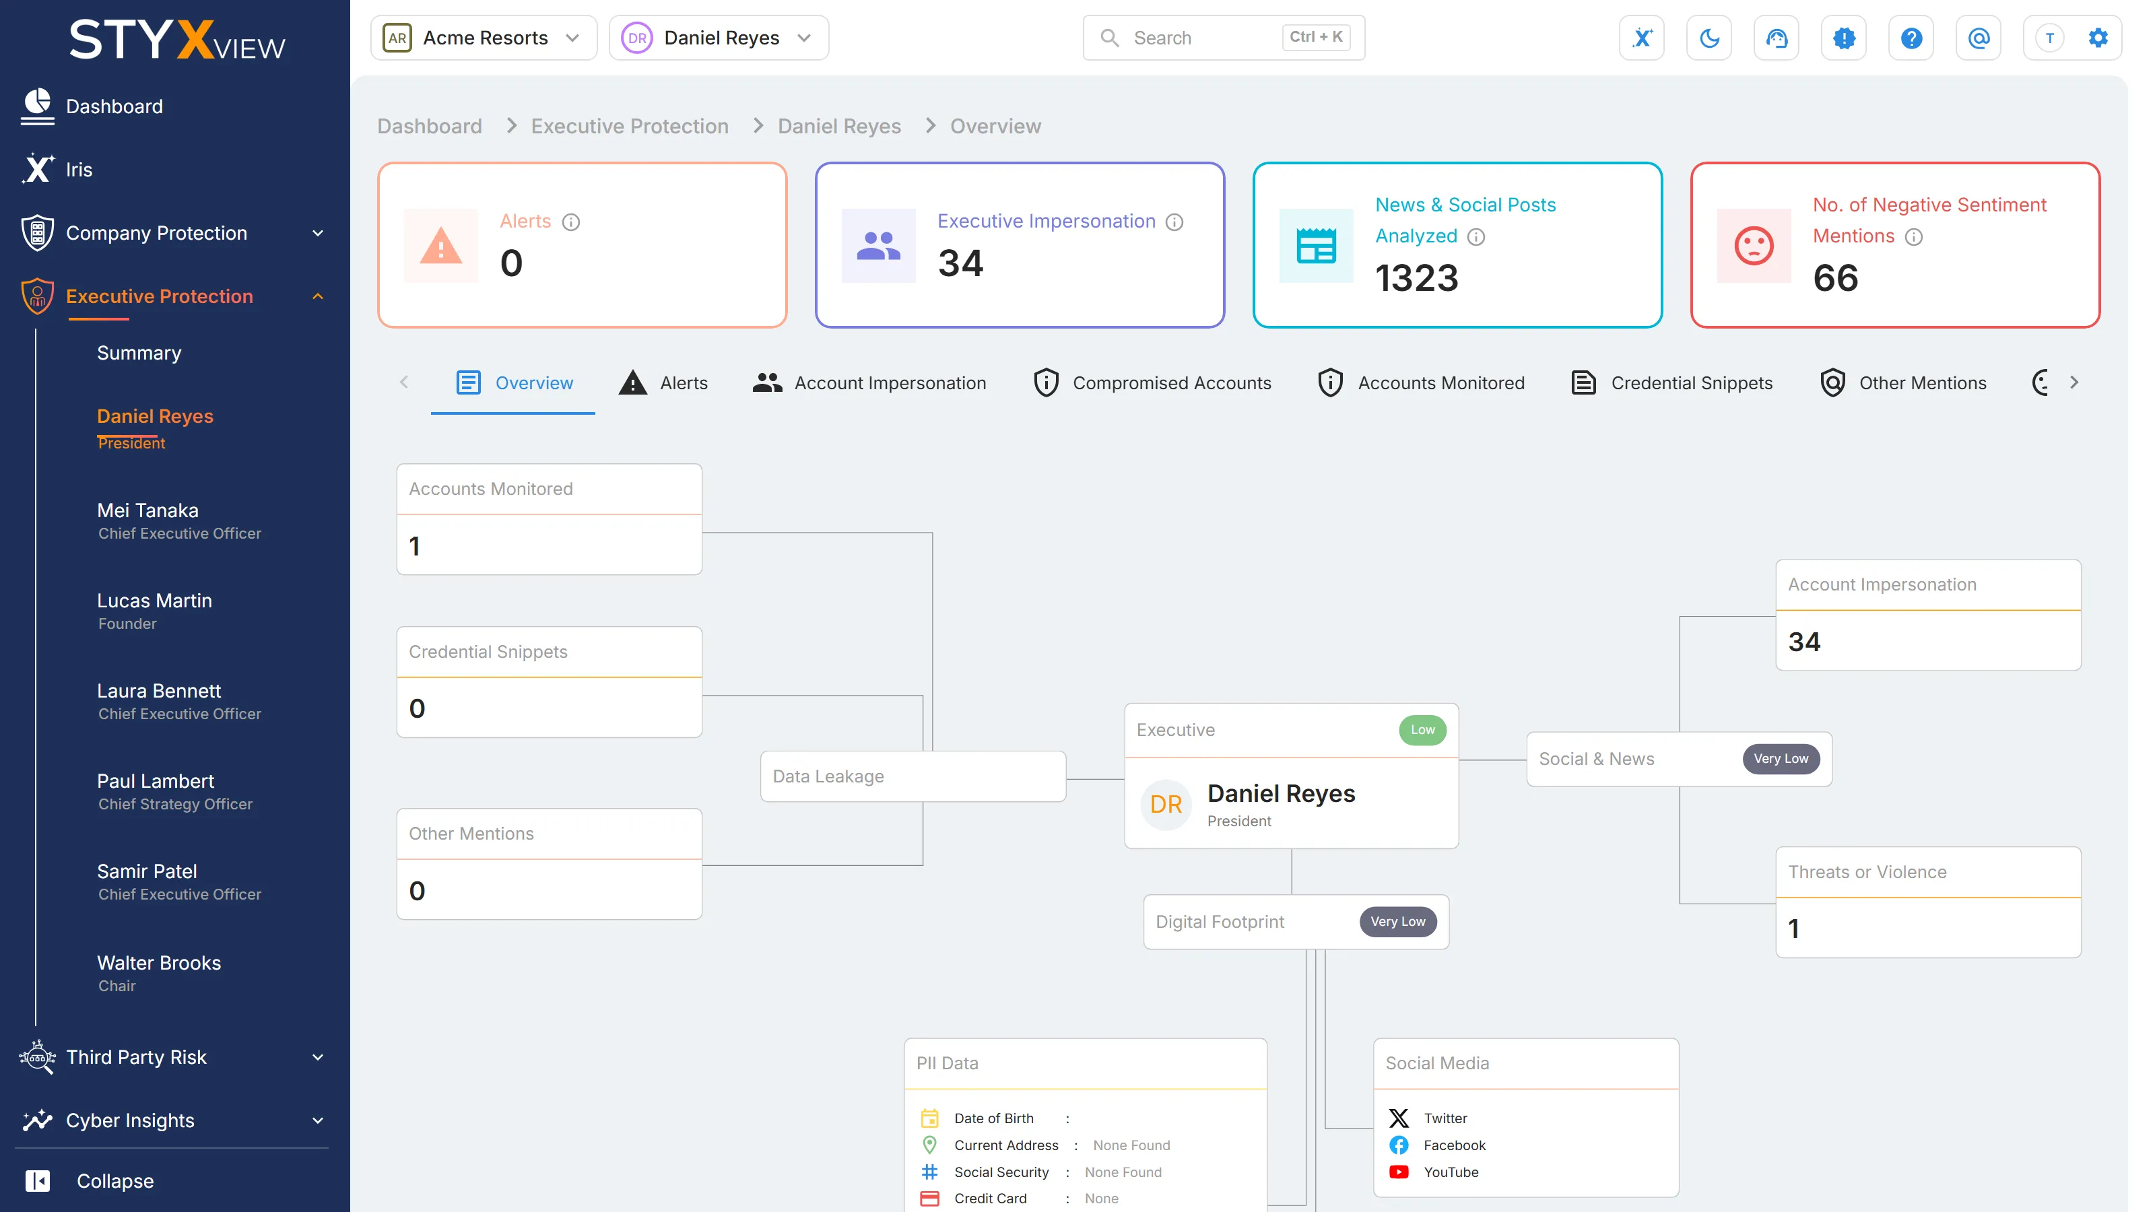Switch to the Alerts tab
The height and width of the screenshot is (1212, 2155).
663,383
